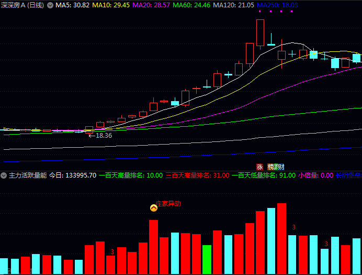Click the 一百天低量排名: 91.00 label
This screenshot has height=275, width=362.
(264, 175)
